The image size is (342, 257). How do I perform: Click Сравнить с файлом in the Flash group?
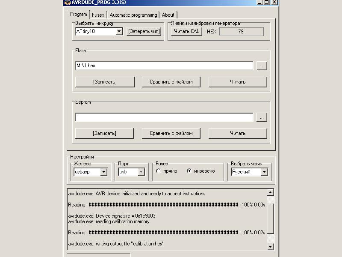[x=171, y=82]
